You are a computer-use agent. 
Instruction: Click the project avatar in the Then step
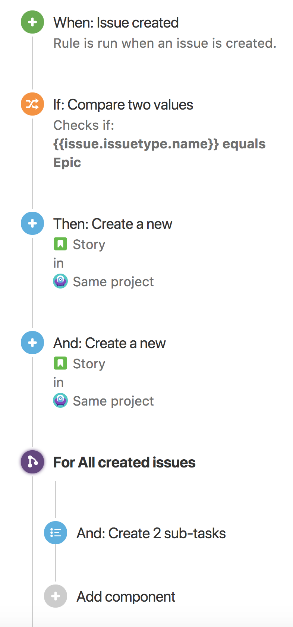coord(60,281)
